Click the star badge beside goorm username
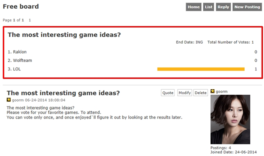The image size is (264, 156). coord(212,91)
